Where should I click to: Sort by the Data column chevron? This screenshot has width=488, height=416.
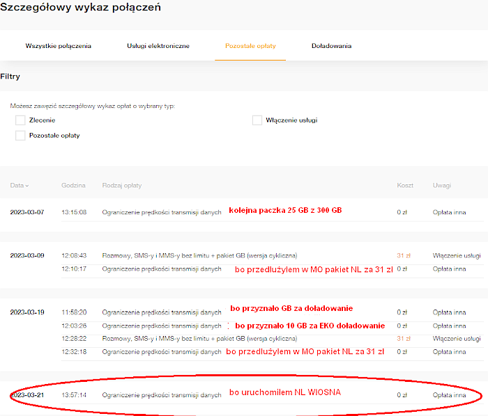(x=27, y=186)
